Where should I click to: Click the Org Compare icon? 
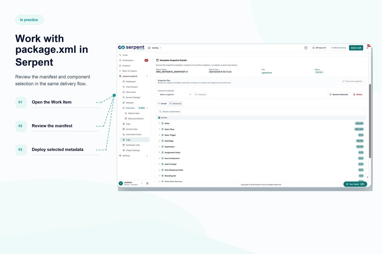pos(124,87)
